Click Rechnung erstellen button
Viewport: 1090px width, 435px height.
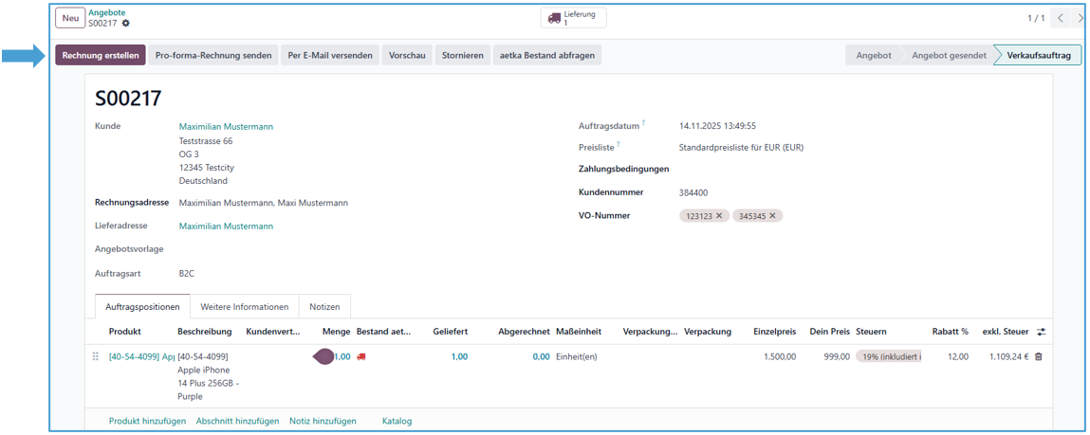(x=101, y=55)
